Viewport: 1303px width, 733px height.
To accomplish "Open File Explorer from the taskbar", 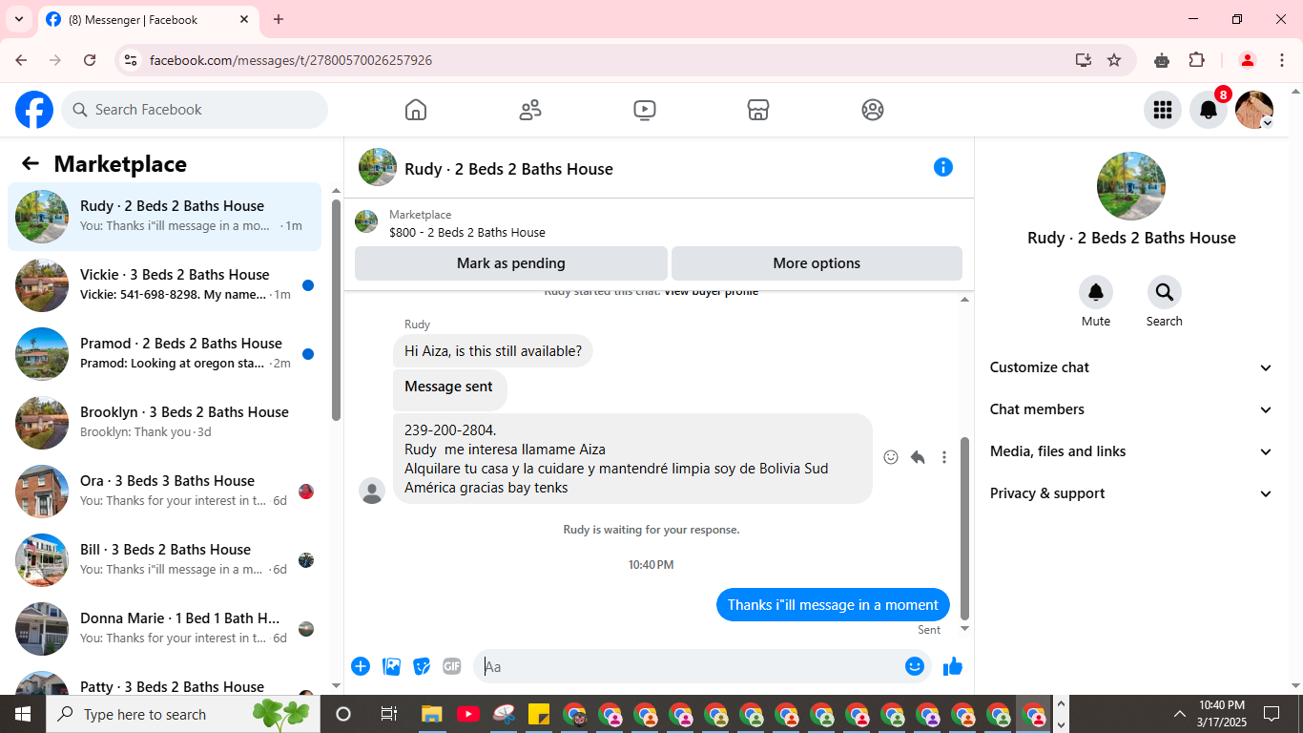I will [x=432, y=714].
